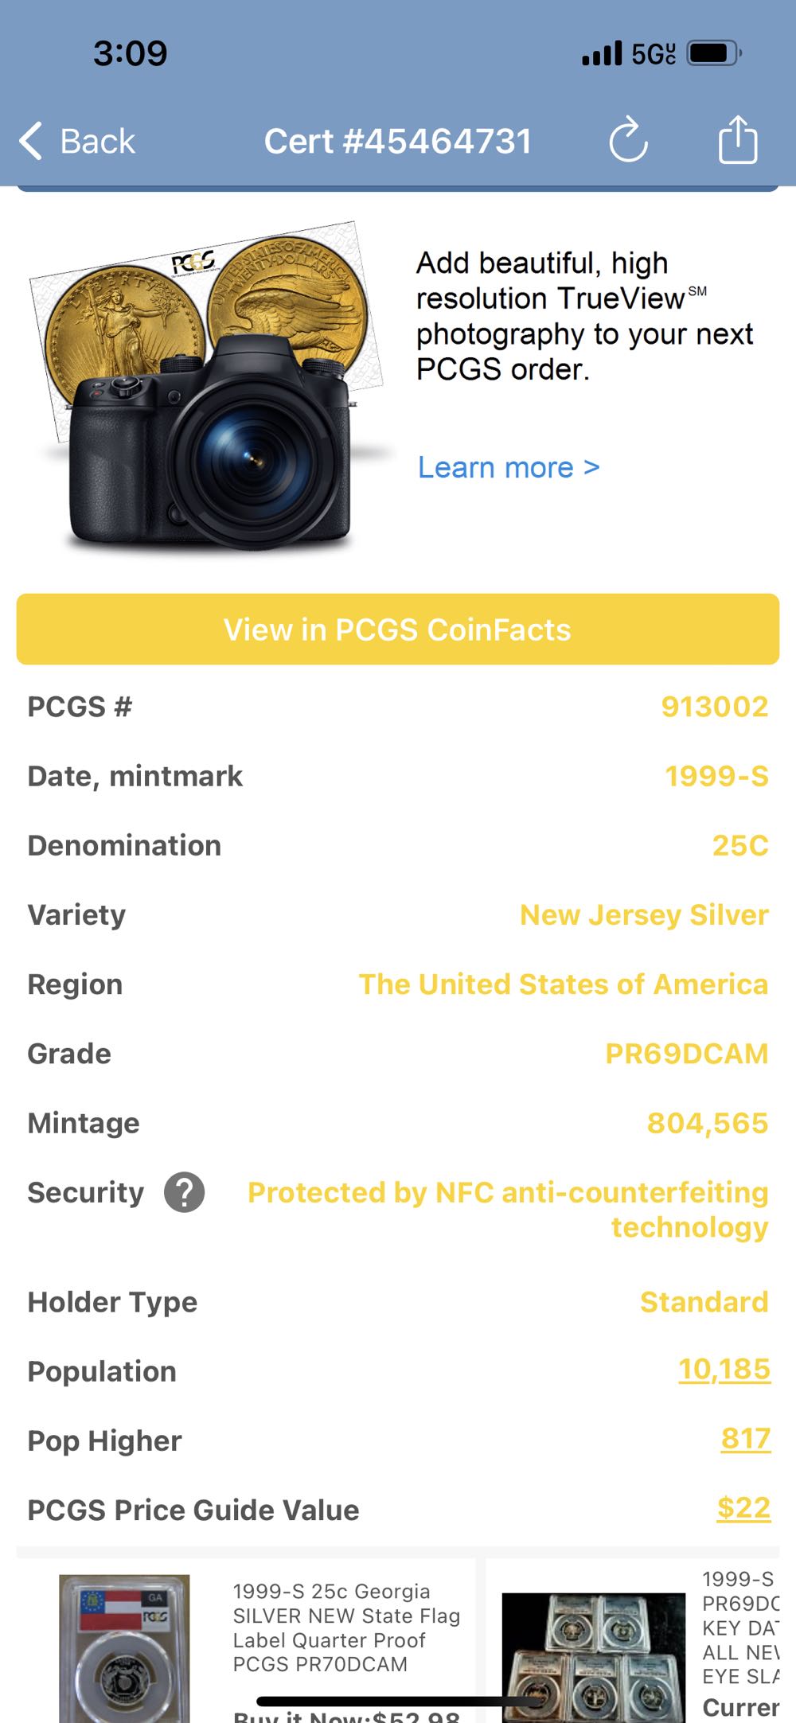
Task: Tap the cellular signal bars indicator
Action: point(602,53)
